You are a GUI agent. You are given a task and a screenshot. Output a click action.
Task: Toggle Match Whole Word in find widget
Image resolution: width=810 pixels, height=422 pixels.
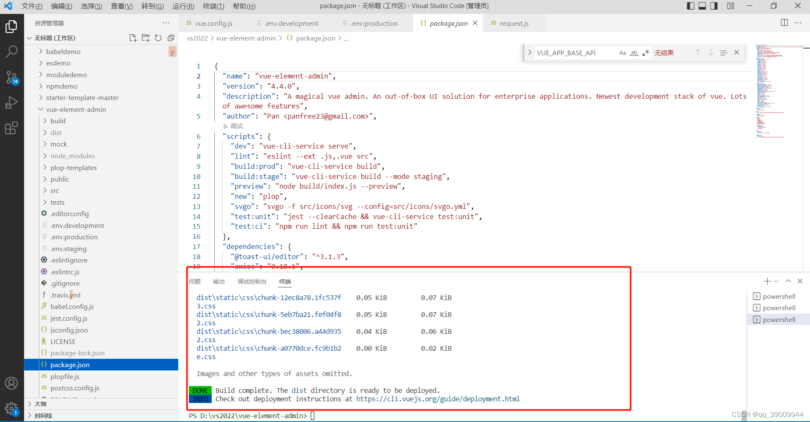click(x=634, y=53)
